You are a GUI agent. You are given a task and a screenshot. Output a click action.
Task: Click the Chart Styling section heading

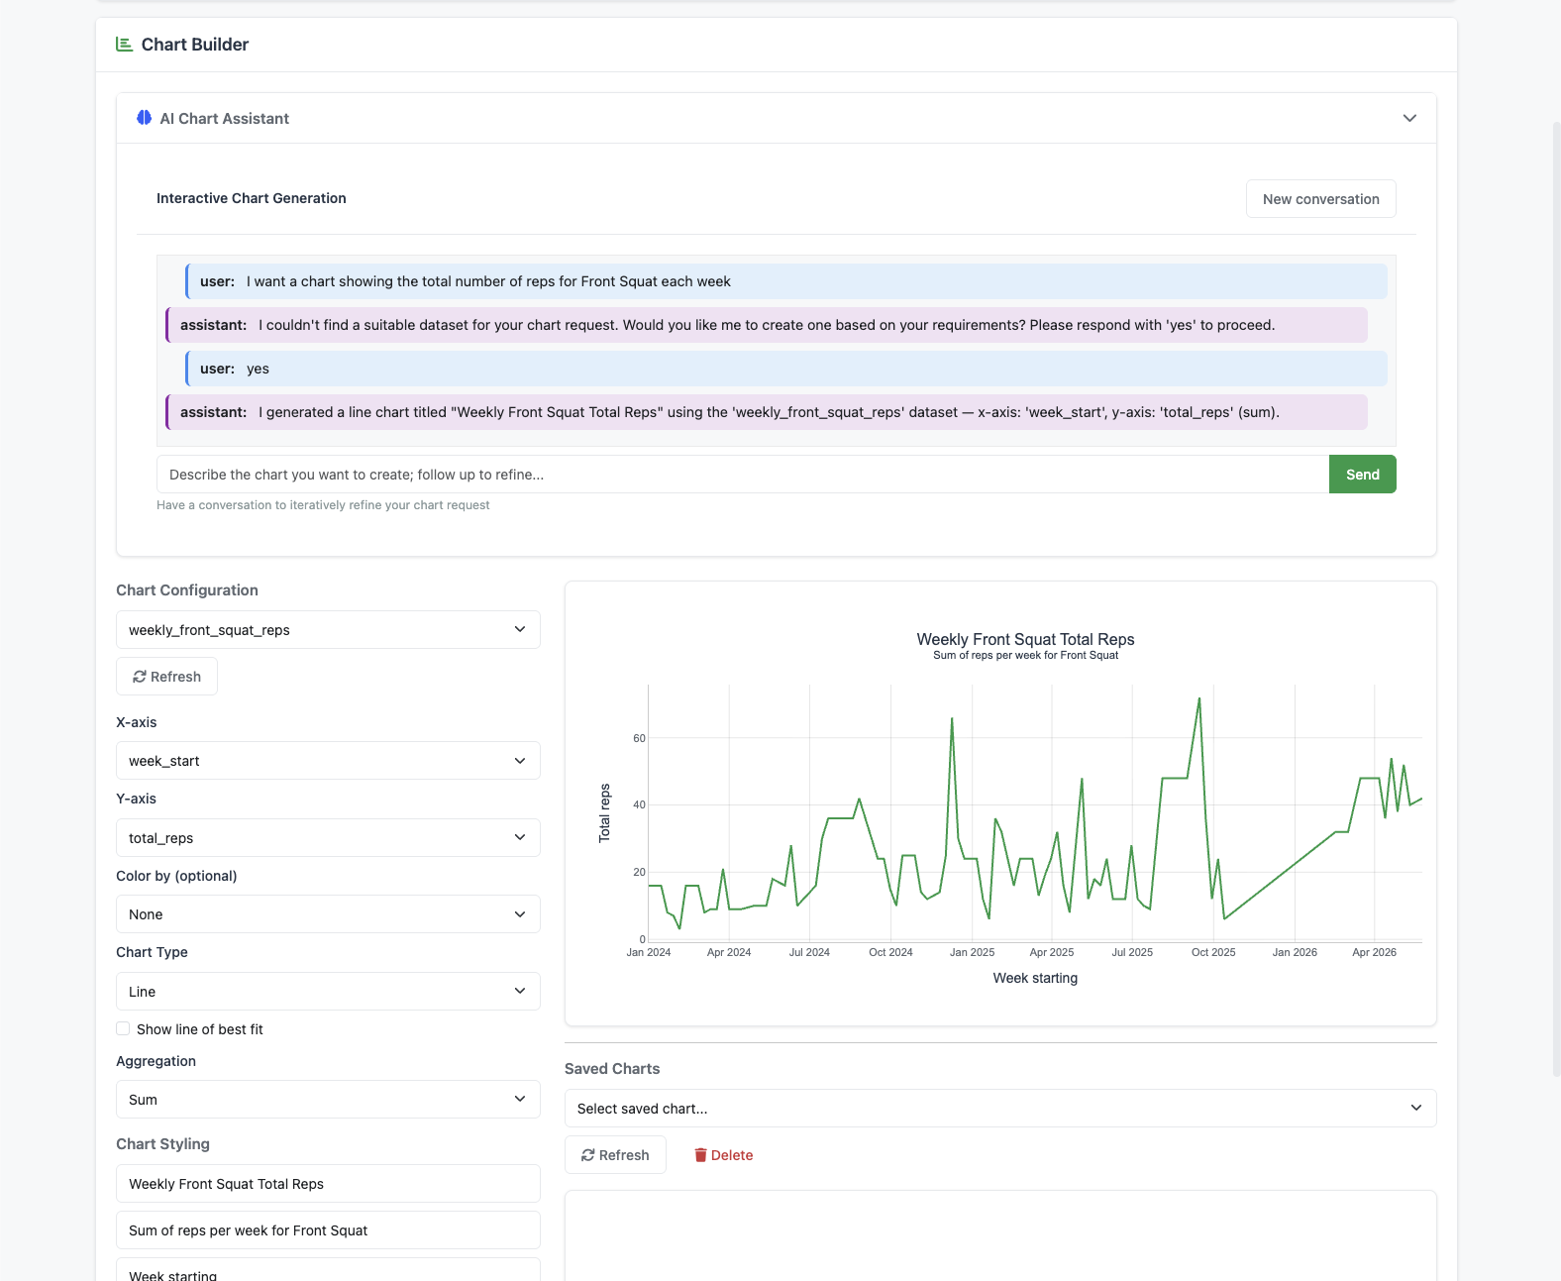pos(162,1144)
